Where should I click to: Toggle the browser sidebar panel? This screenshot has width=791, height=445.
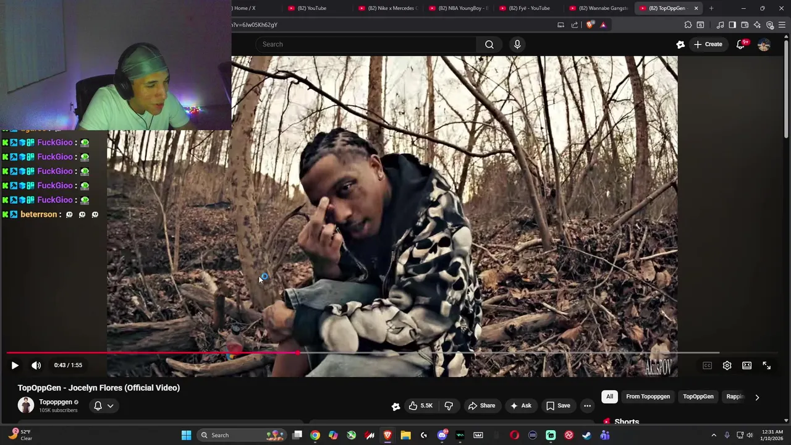(x=732, y=25)
